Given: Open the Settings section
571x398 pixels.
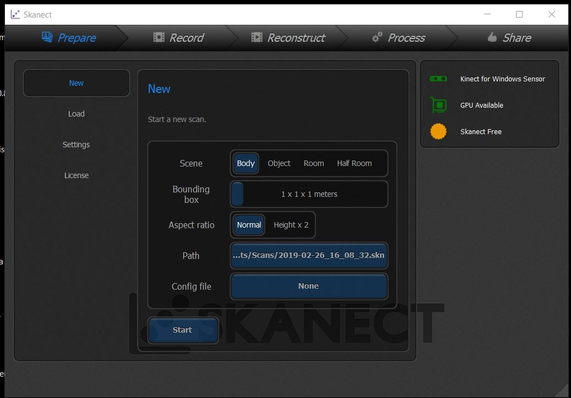Looking at the screenshot, I should (76, 145).
